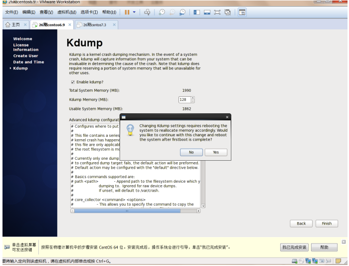
Task: Click the 我已完成安装 button
Action: (294, 248)
